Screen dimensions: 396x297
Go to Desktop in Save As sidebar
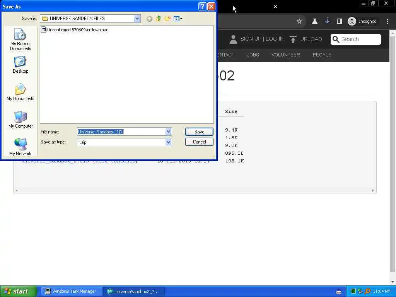(x=20, y=65)
